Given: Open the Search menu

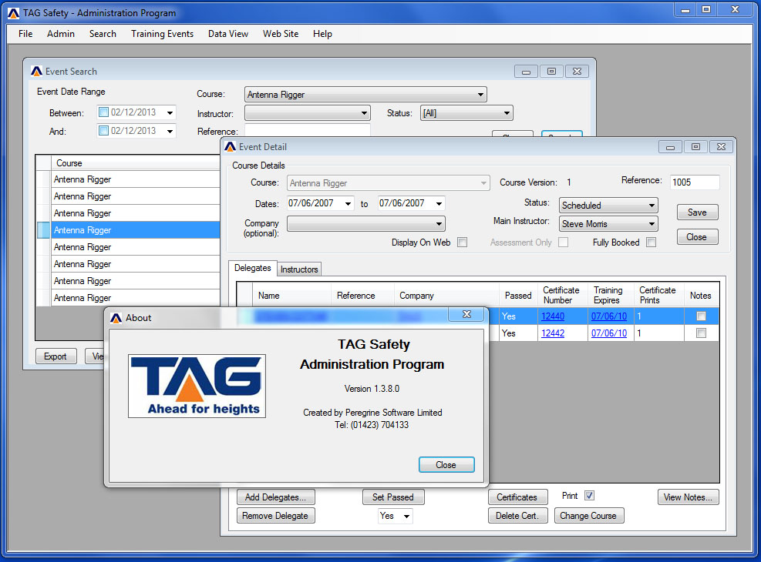Looking at the screenshot, I should coord(103,34).
